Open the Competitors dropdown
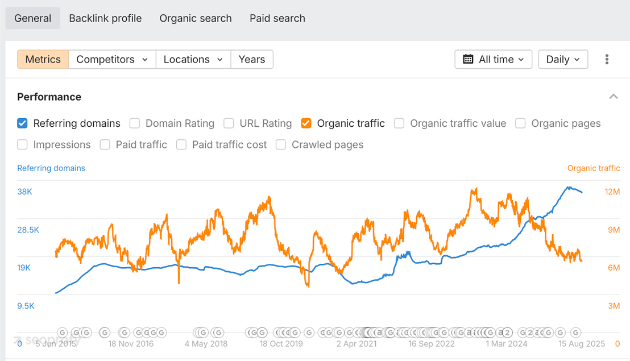Viewport: 630px width, 361px height. pos(112,59)
